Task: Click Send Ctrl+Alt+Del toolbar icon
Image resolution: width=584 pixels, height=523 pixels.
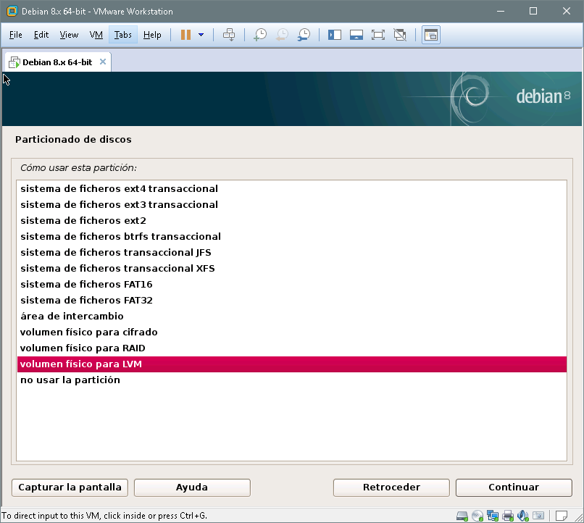Action: (x=229, y=35)
